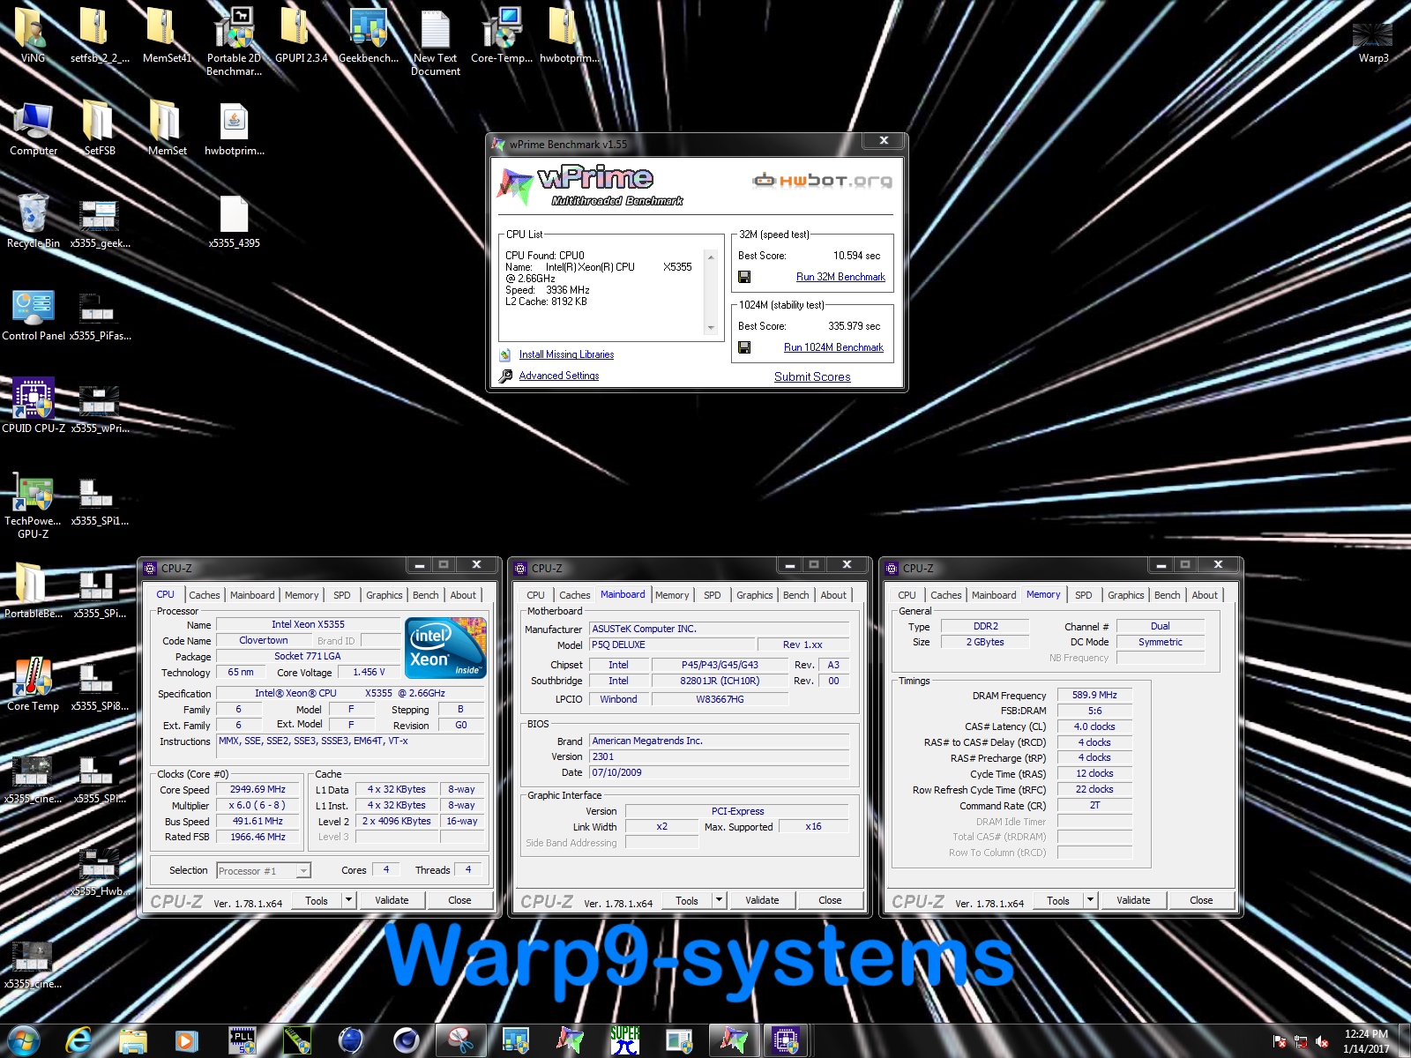Open the Snipping Tool taskbar icon
Screen dimensions: 1411x1058
tap(460, 1040)
